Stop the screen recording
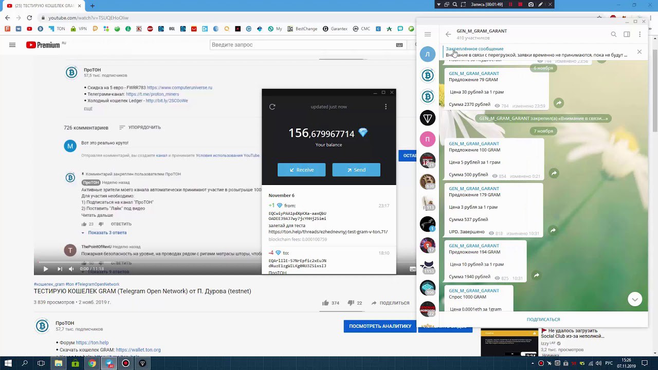Screen dimensions: 658x370 [x=520, y=4]
